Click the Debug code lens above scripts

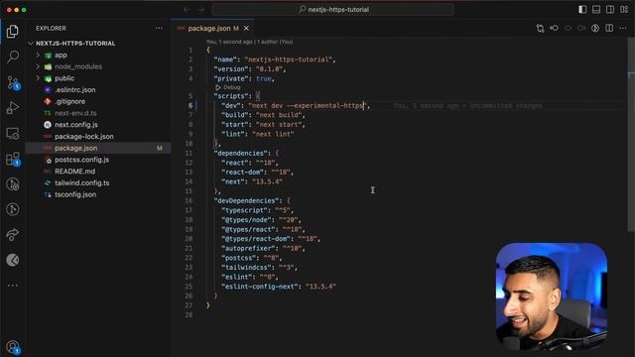click(x=228, y=87)
